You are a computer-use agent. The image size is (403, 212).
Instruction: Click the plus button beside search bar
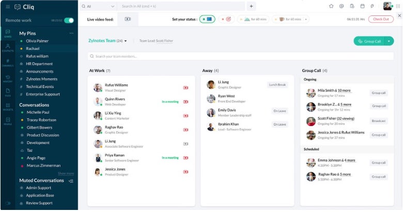coord(251,6)
